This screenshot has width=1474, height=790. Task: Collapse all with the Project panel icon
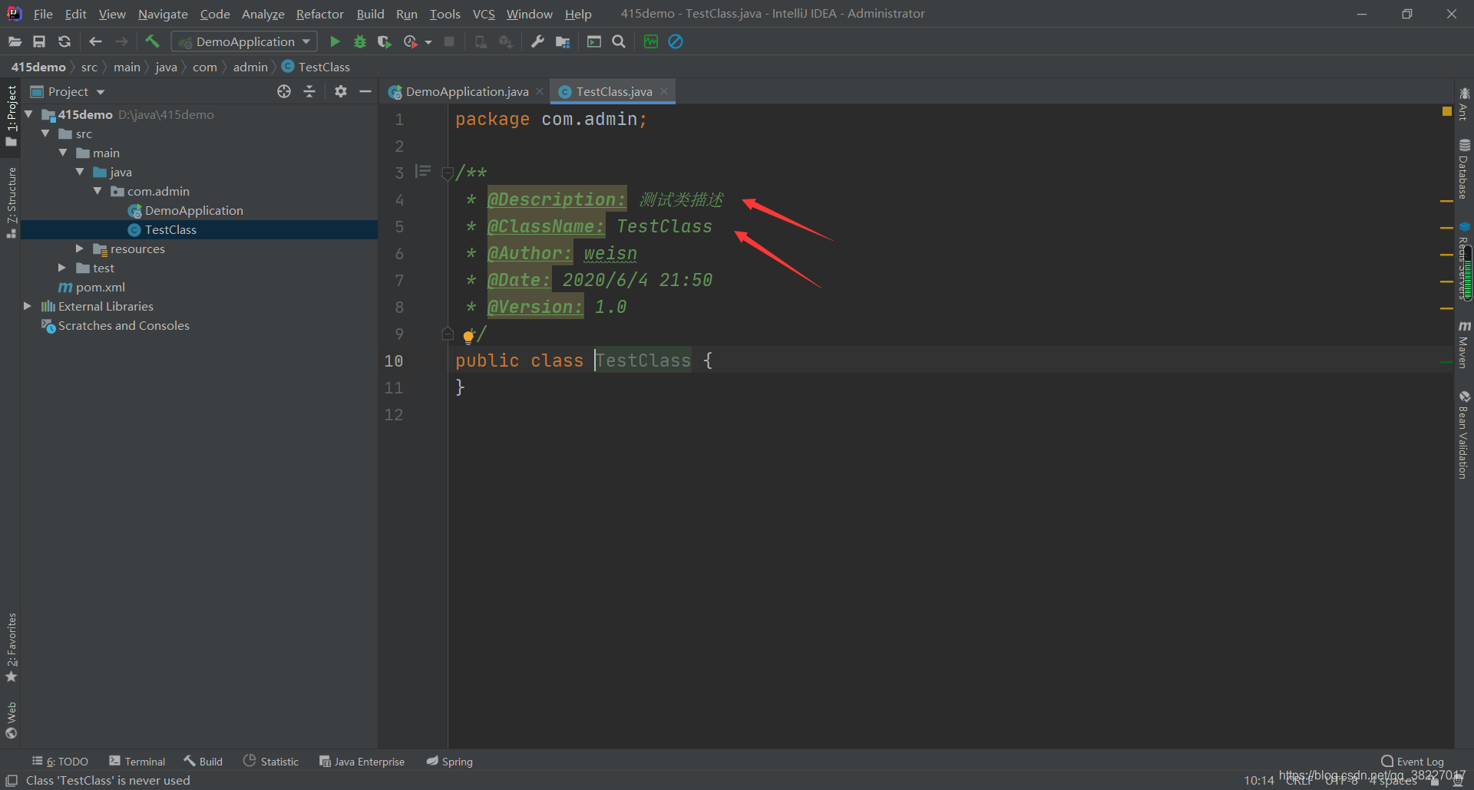coord(309,91)
